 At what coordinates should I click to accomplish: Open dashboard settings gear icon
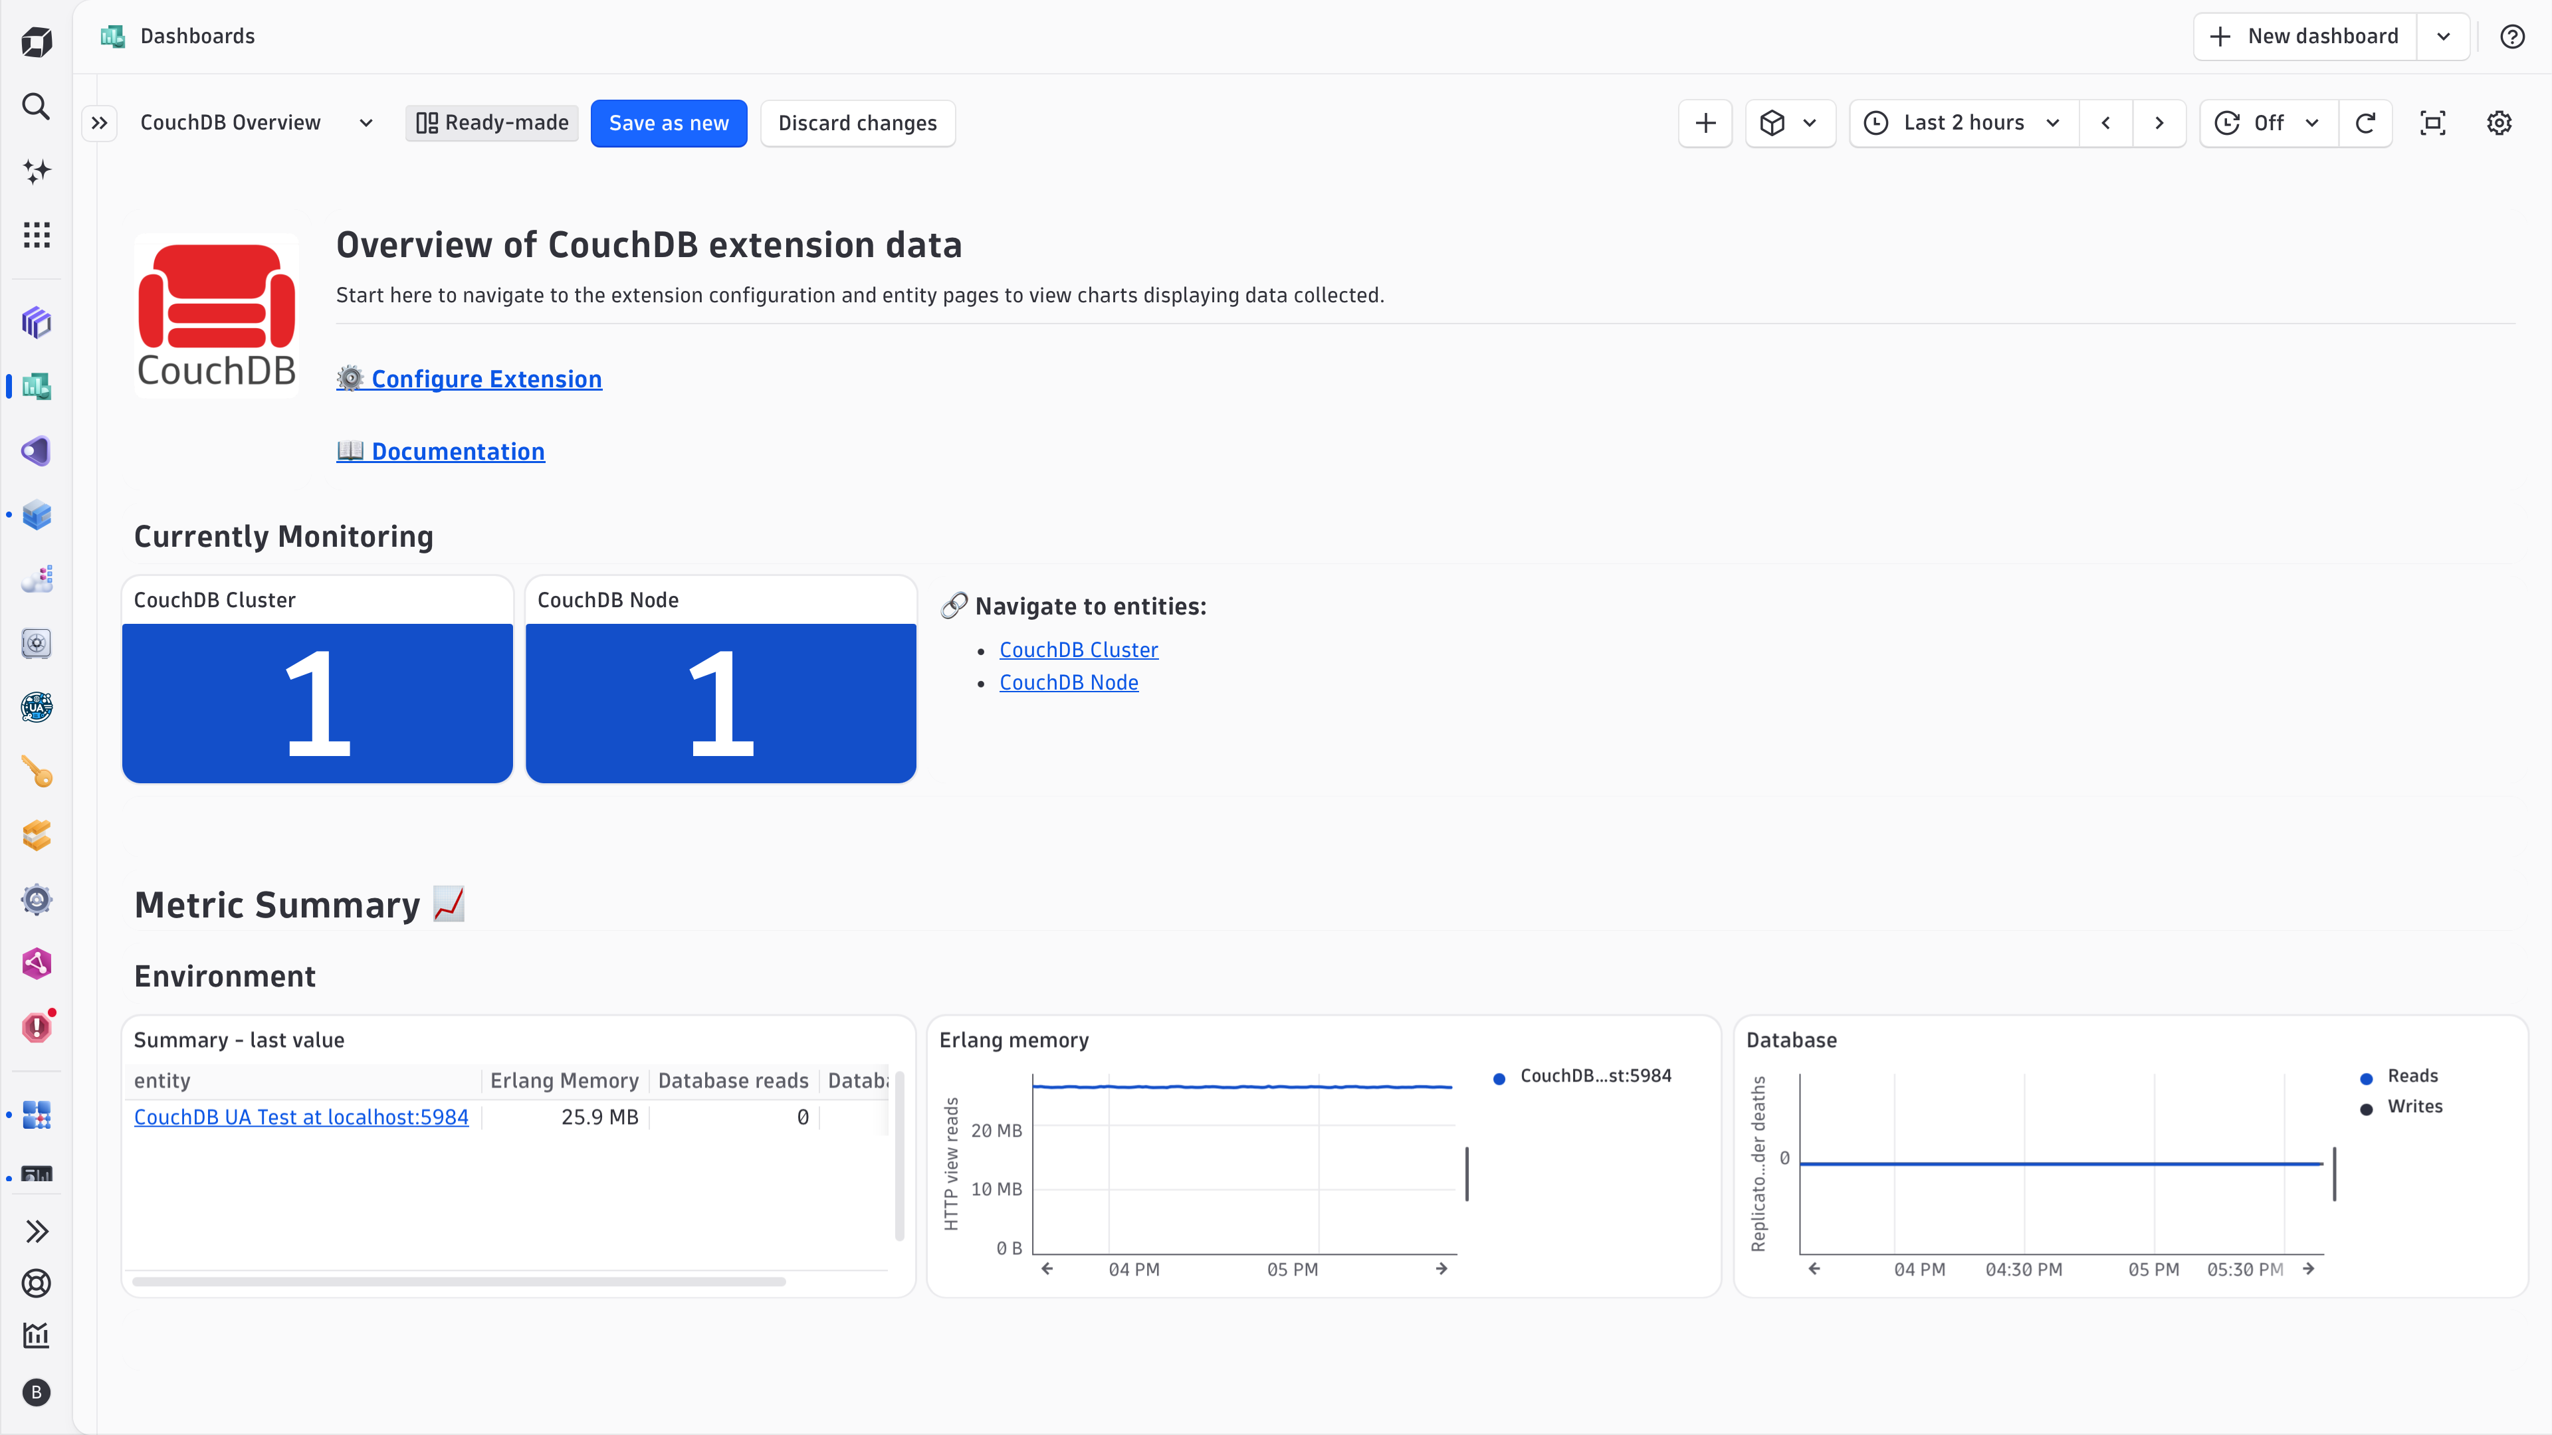pyautogui.click(x=2499, y=123)
